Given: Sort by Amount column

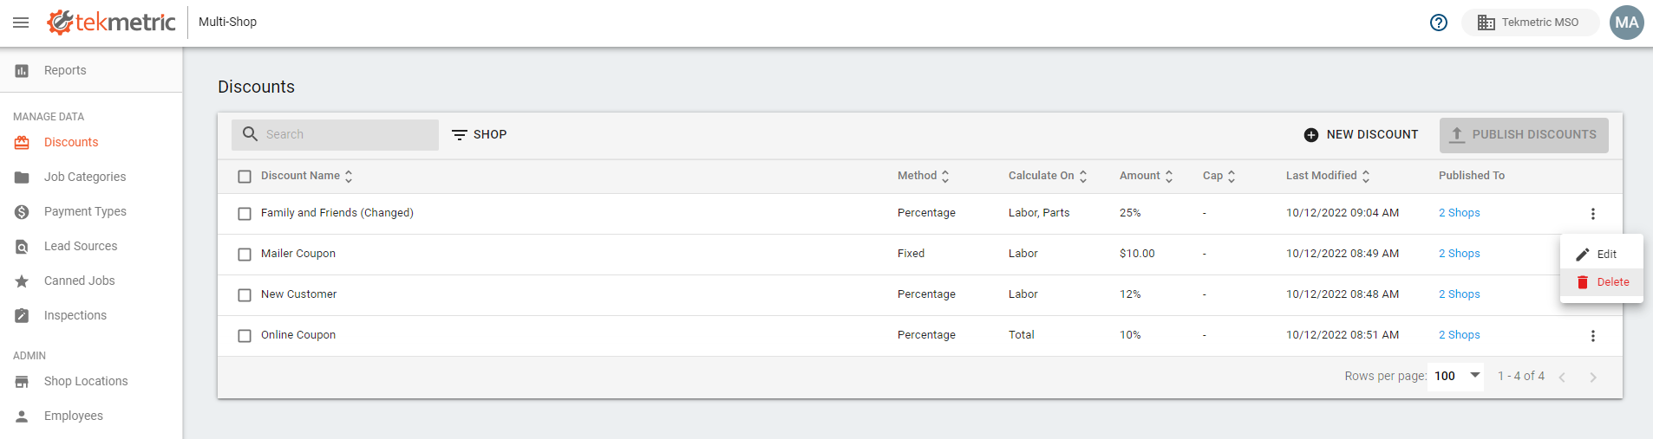Looking at the screenshot, I should coord(1147,176).
